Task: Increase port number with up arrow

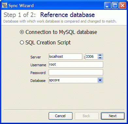Action: pos(100,55)
